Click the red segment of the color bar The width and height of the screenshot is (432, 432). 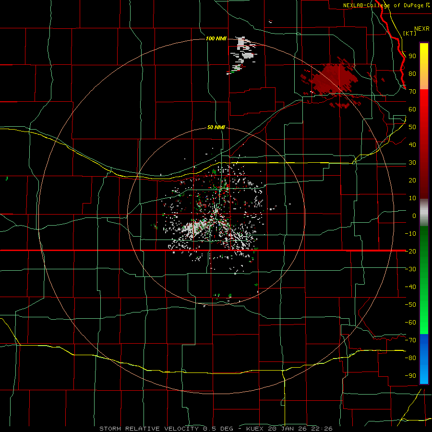pyautogui.click(x=424, y=144)
